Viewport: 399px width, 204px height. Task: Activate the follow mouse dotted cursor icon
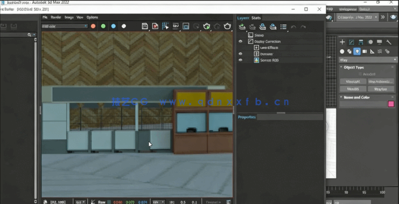[165, 26]
